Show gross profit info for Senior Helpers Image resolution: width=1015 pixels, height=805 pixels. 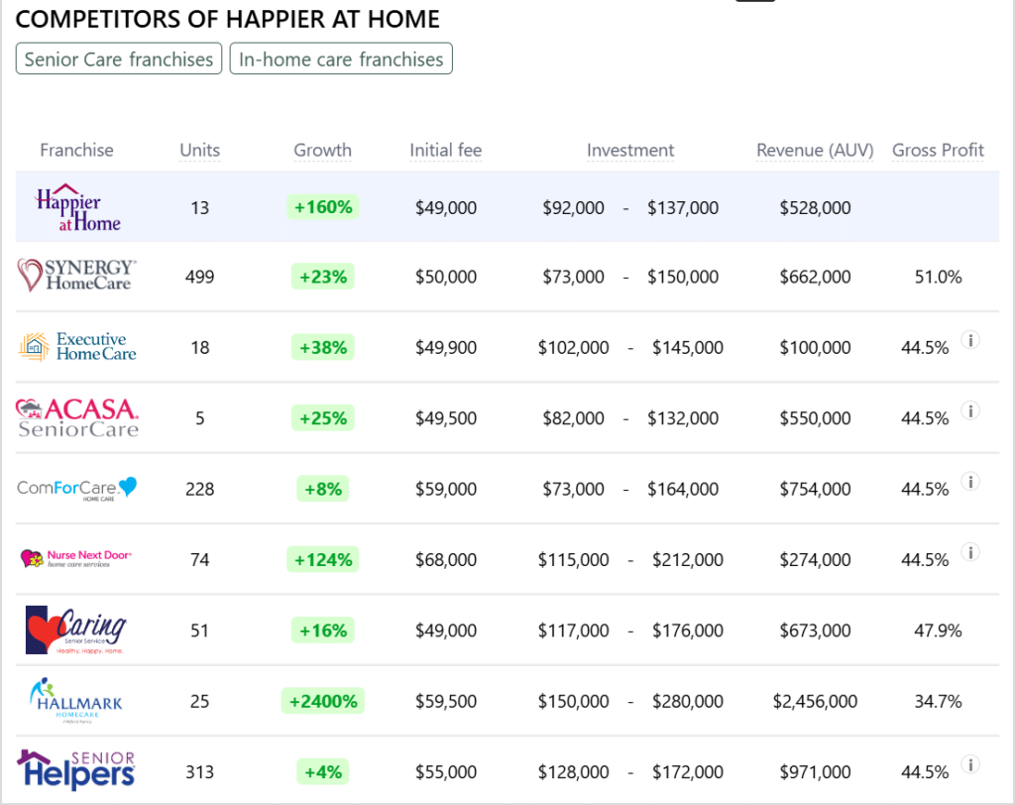point(969,764)
